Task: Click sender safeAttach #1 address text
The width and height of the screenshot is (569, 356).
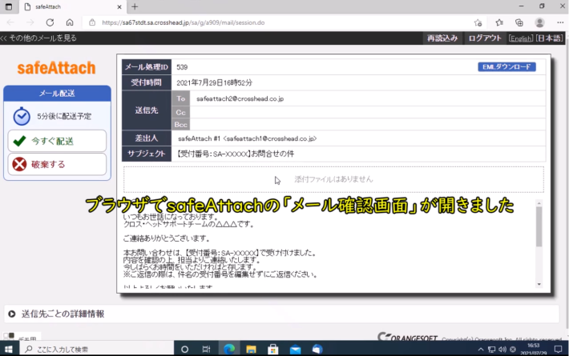Action: pyautogui.click(x=247, y=138)
